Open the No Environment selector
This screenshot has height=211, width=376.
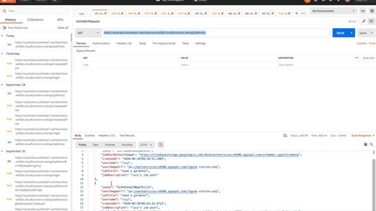[333, 11]
